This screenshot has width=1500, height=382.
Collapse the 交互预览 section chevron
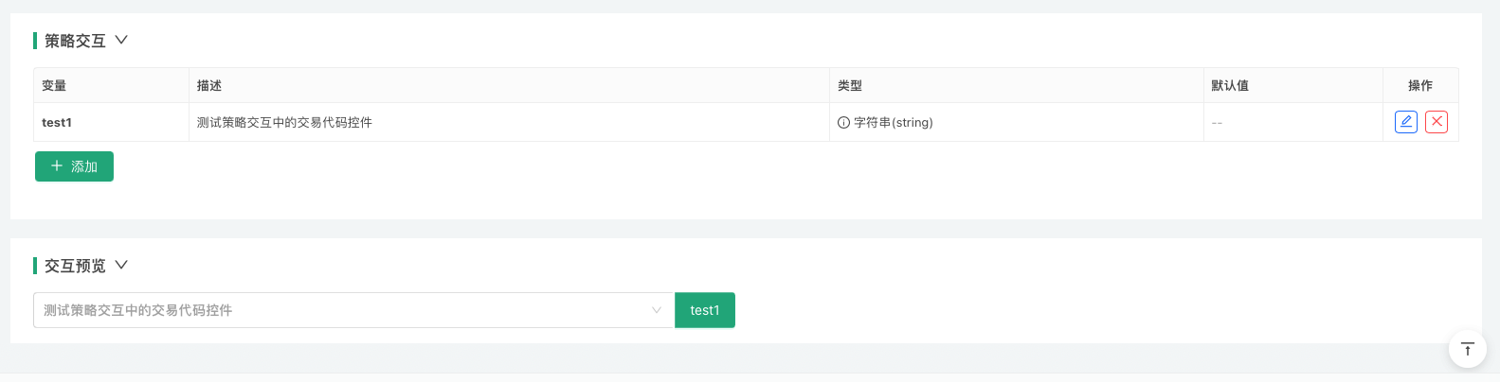[121, 266]
